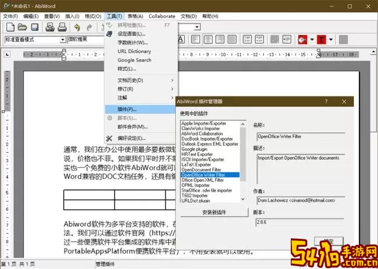Open the view mode dropdown
This screenshot has height=269, width=378.
tap(63, 40)
